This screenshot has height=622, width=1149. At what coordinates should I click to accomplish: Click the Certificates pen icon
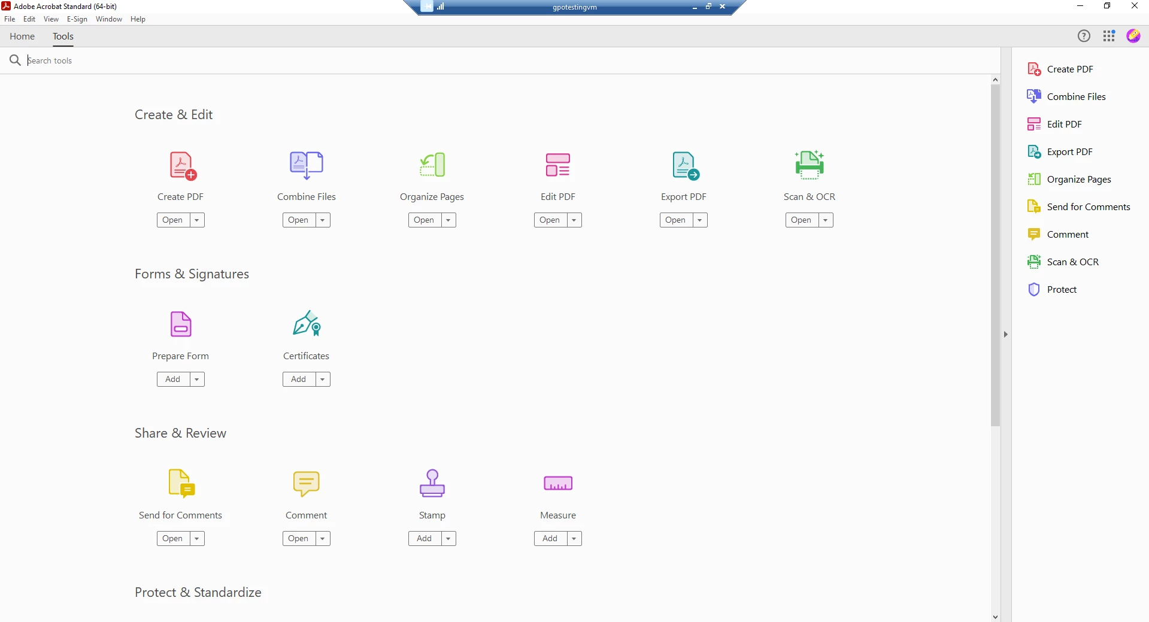(307, 323)
